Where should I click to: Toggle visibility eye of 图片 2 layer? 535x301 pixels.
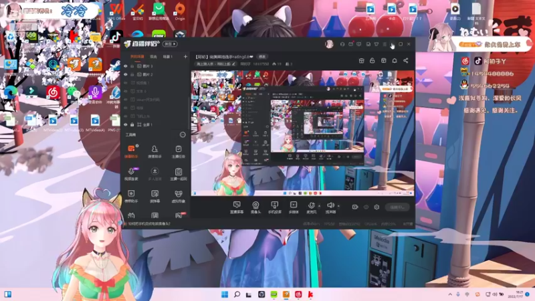point(126,74)
